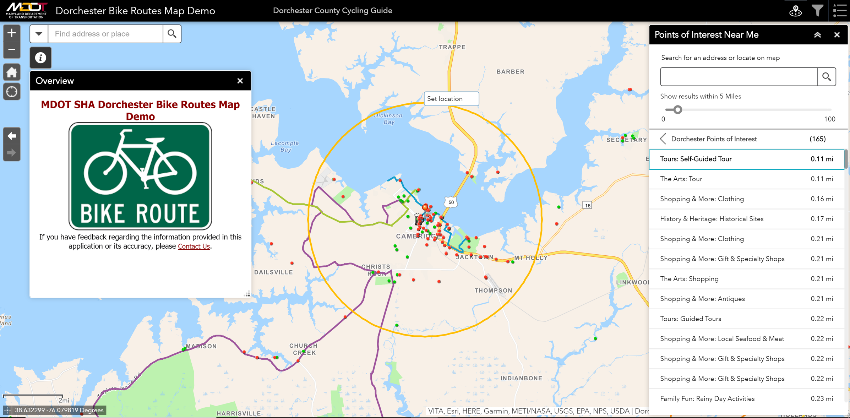Select History & Heritage: Historical Sites result

click(x=746, y=219)
